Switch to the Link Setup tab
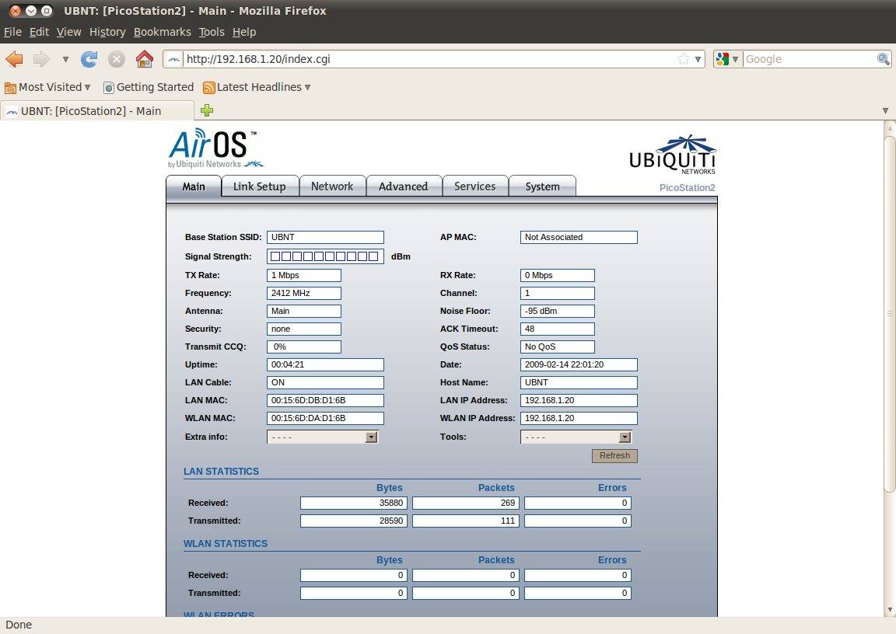Screen dimensions: 896x634 coord(260,186)
